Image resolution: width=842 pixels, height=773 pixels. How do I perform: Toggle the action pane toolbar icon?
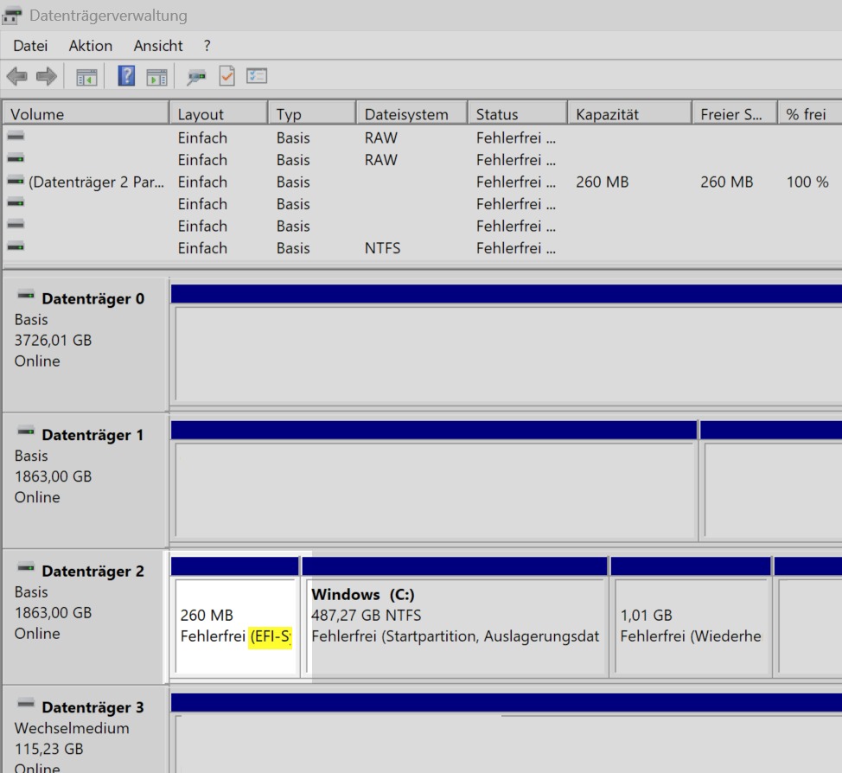(156, 77)
